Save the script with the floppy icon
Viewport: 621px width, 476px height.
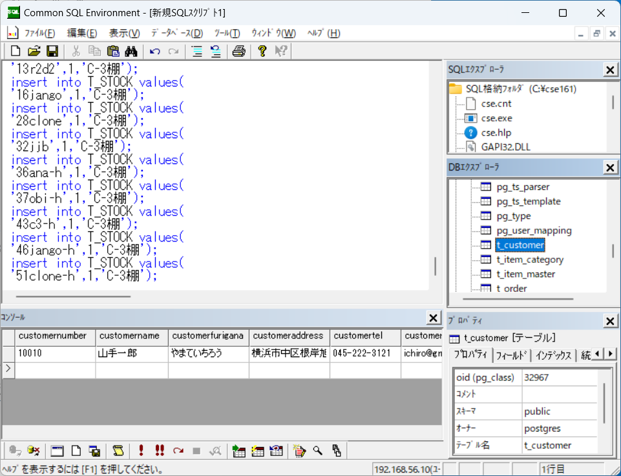pos(52,51)
